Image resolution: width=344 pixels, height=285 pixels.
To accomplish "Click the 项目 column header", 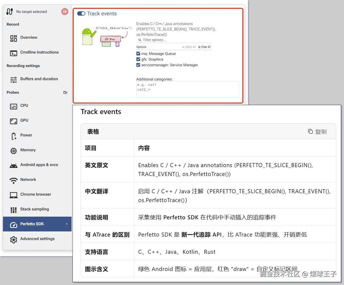I will (x=107, y=148).
